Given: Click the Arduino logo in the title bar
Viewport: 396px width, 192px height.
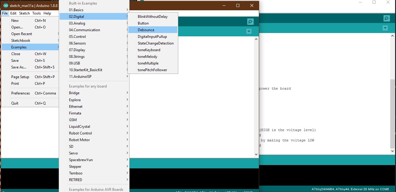Looking at the screenshot, I should coord(5,5).
